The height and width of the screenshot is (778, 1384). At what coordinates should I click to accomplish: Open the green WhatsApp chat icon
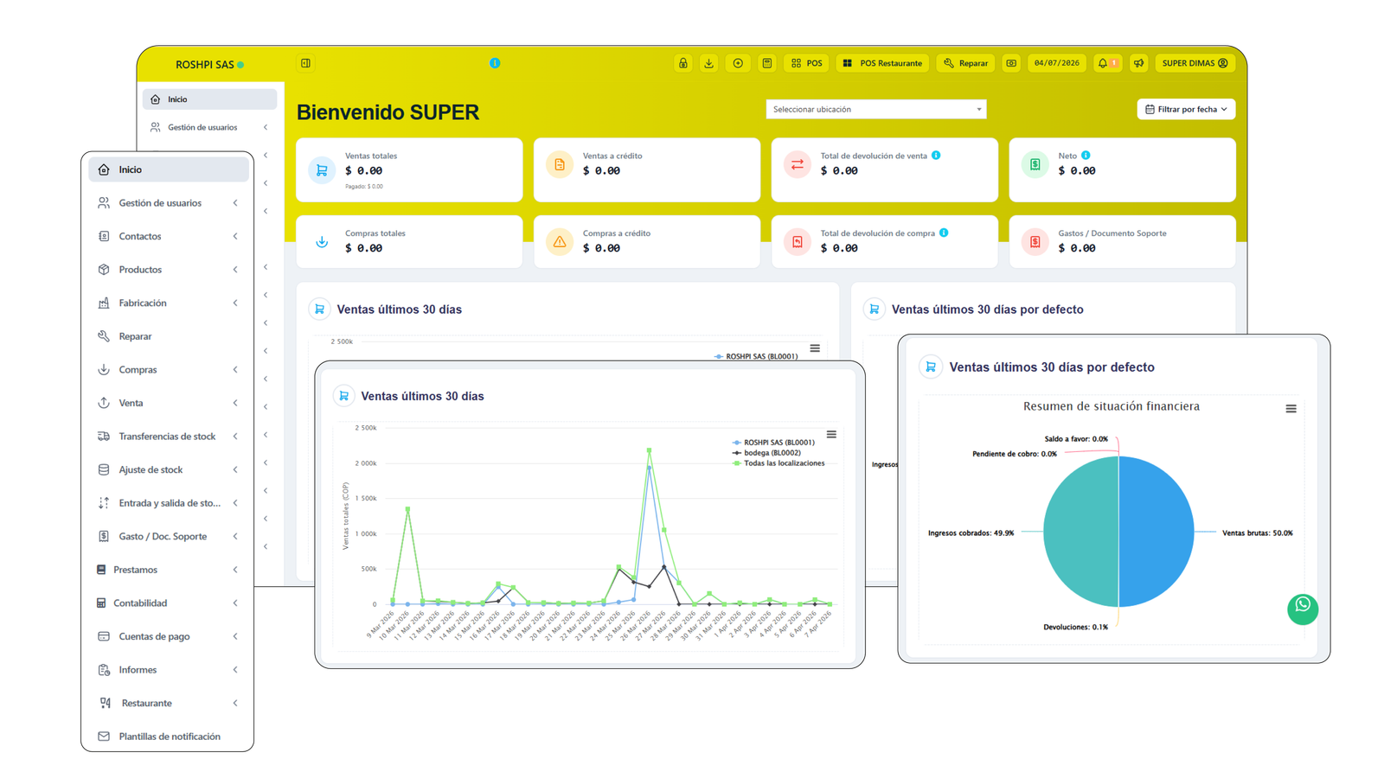coord(1303,608)
